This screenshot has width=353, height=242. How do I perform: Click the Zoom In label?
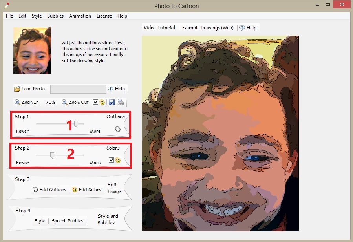pyautogui.click(x=30, y=102)
